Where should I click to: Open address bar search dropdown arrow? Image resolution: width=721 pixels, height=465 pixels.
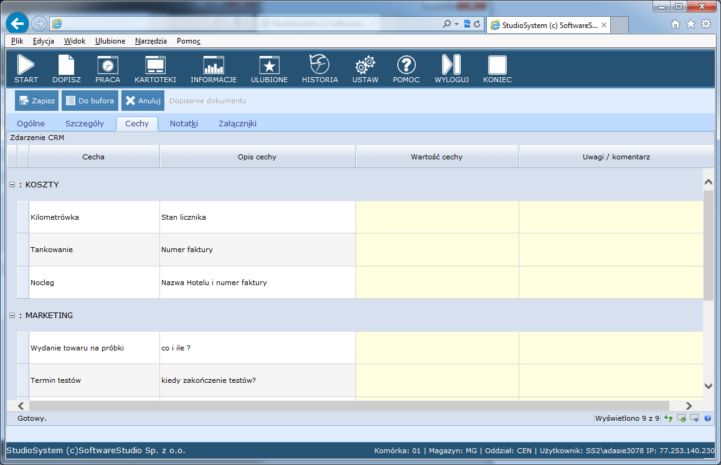[456, 24]
